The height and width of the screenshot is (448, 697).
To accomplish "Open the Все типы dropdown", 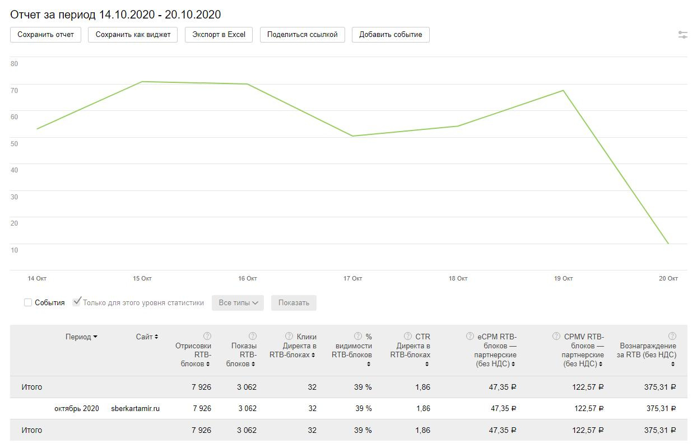I will click(238, 303).
